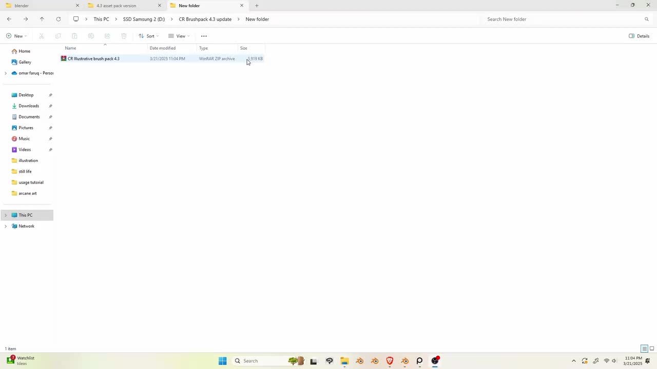
Task: Click the Rename icon in toolbar
Action: pyautogui.click(x=91, y=36)
